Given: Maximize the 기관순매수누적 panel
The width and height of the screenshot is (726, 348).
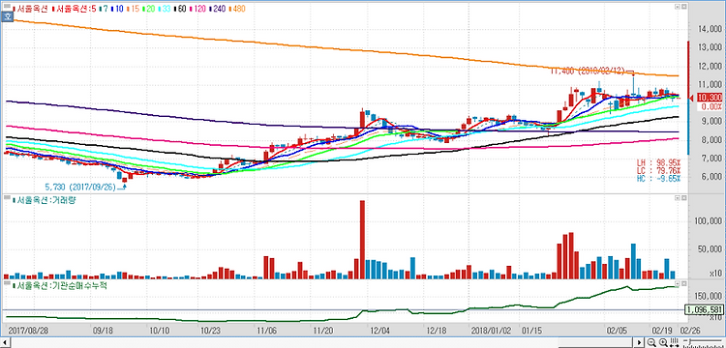Looking at the screenshot, I should tap(677, 283).
